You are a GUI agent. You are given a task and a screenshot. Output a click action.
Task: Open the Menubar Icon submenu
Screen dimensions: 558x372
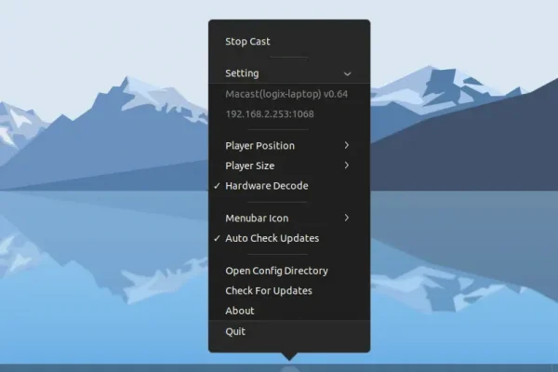point(289,218)
